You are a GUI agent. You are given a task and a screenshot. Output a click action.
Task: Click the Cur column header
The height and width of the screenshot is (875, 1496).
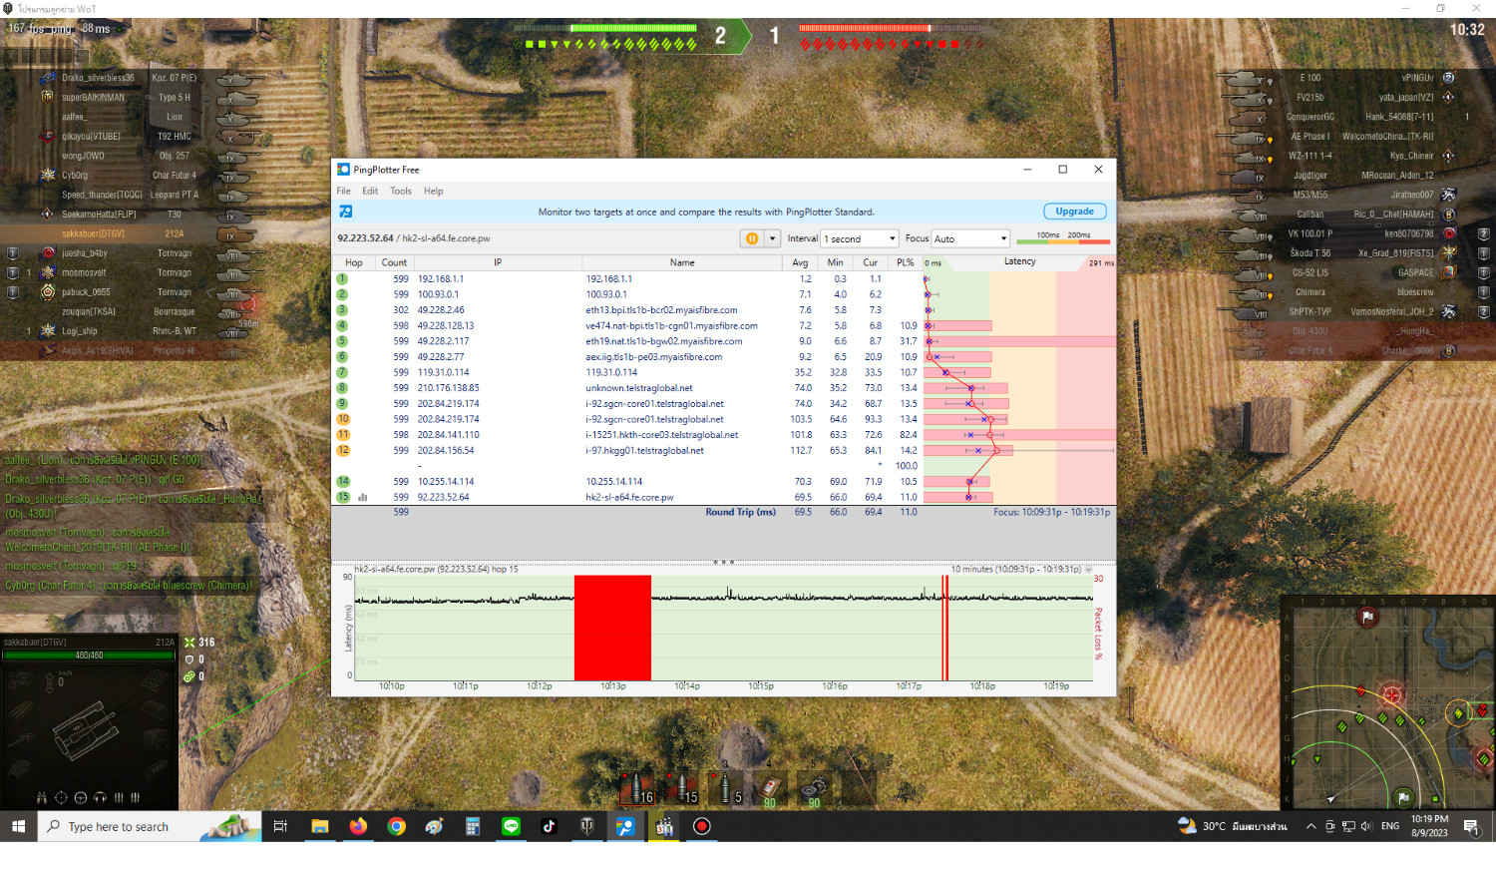click(871, 262)
